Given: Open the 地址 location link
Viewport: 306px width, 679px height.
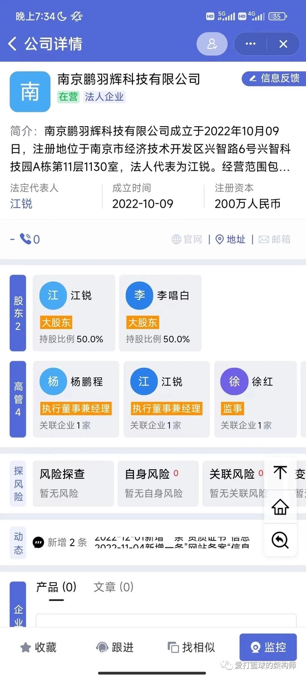Looking at the screenshot, I should point(230,239).
